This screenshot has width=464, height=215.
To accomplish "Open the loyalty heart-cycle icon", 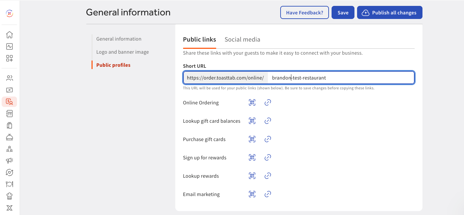I will click(9, 172).
